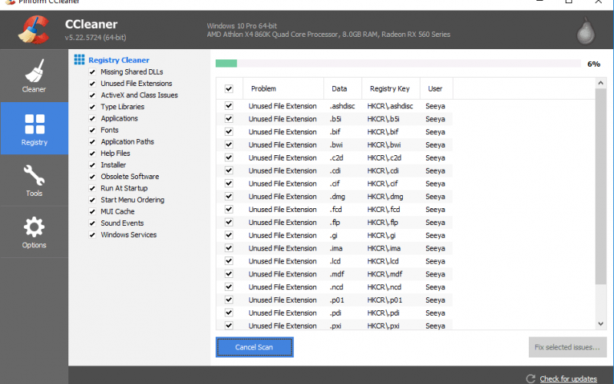The image size is (614, 384).
Task: Switch to the Cleaner tab label
Action: [34, 89]
